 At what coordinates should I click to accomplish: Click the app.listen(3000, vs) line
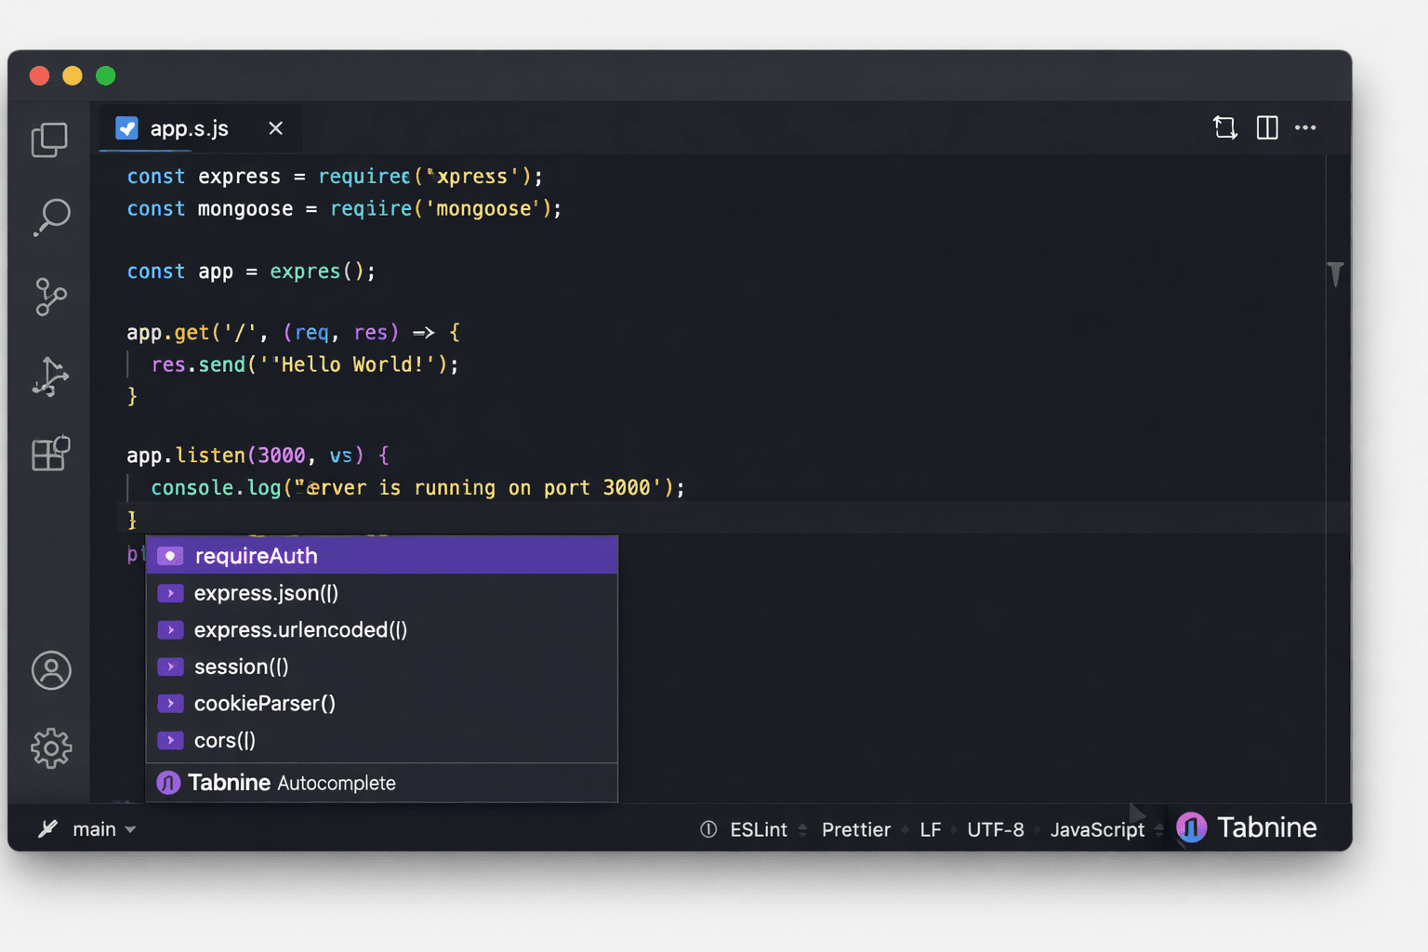click(258, 456)
